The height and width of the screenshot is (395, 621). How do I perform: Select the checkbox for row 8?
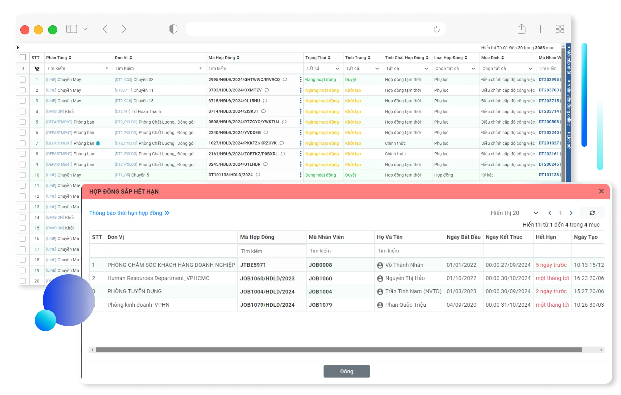pyautogui.click(x=23, y=154)
